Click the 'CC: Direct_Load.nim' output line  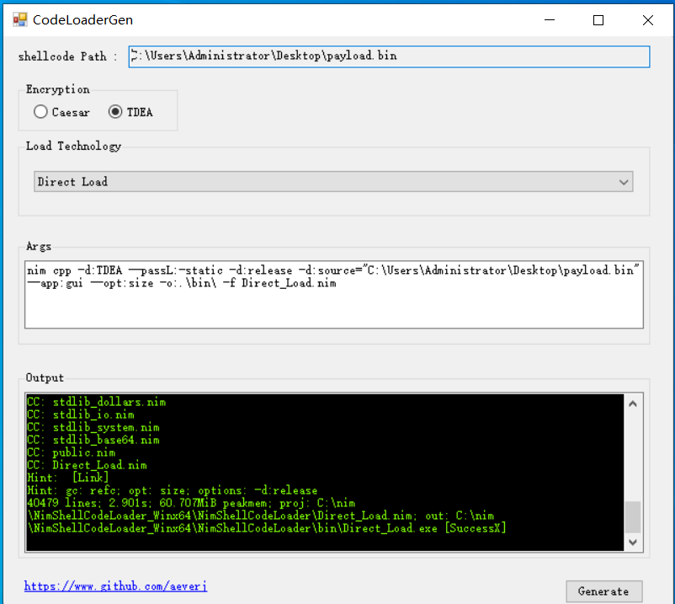(87, 465)
